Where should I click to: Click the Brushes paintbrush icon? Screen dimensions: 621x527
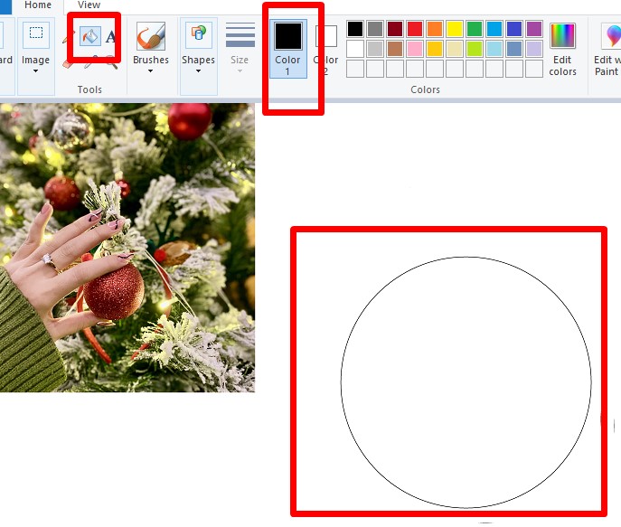click(150, 36)
